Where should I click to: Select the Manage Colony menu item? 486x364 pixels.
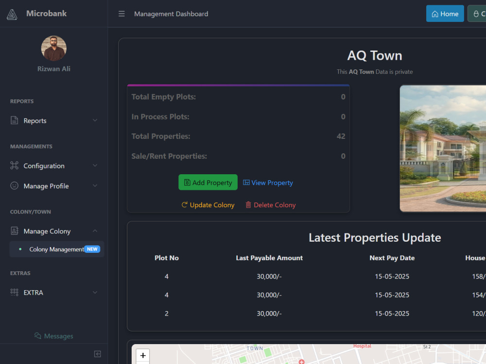(54, 231)
